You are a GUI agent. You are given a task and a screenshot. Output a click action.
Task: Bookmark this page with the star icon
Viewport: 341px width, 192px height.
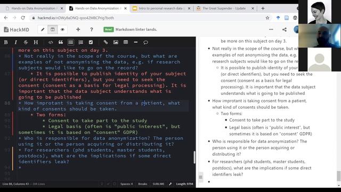(x=267, y=18)
